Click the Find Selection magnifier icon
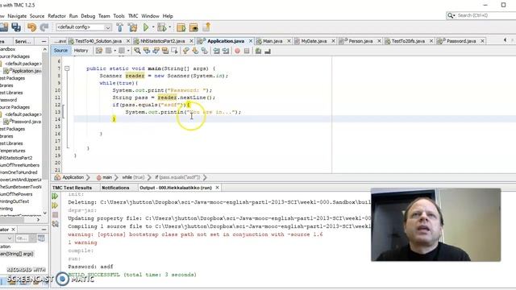516x290 pixels. click(137, 51)
